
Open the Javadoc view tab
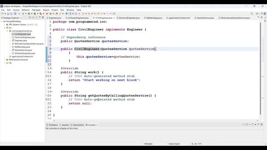64,125
